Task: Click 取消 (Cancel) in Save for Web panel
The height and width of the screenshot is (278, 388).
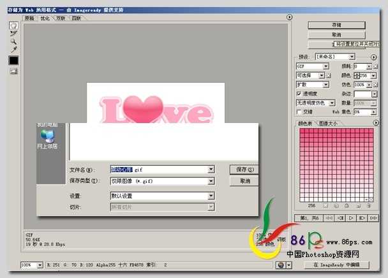Action: click(x=336, y=35)
